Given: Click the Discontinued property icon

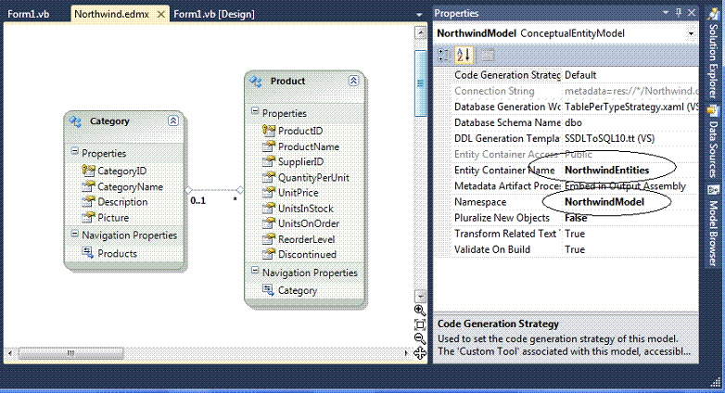Looking at the screenshot, I should coord(269,254).
